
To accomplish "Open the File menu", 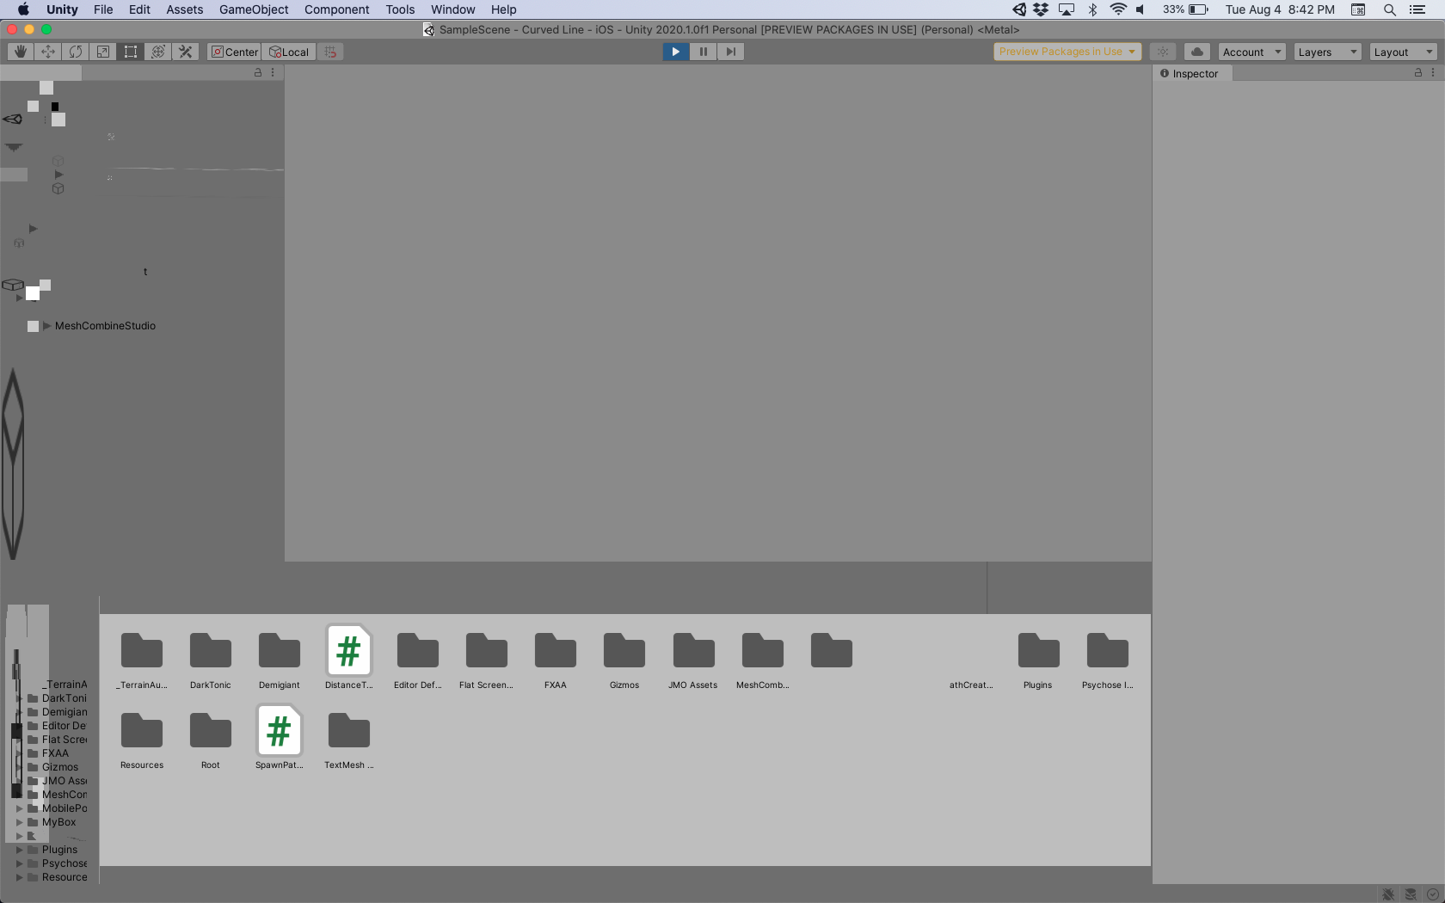I will [103, 9].
